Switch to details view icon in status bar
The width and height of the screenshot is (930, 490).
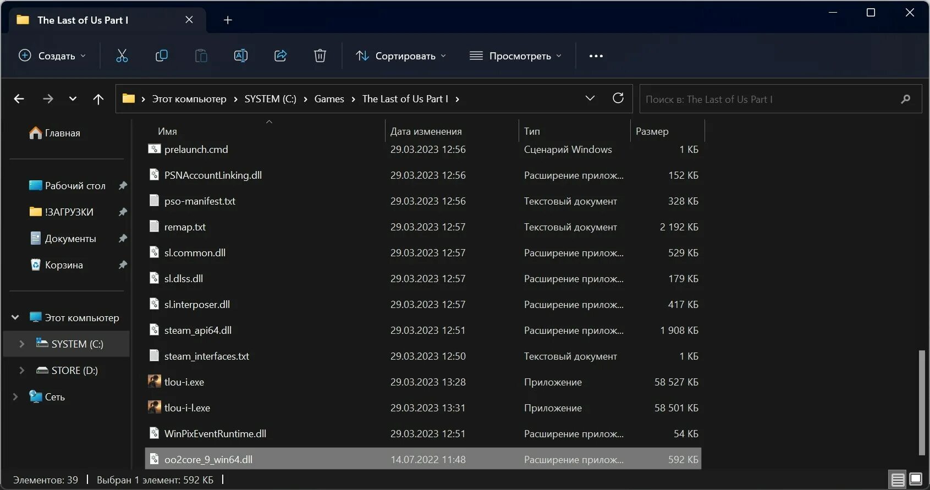pos(898,480)
